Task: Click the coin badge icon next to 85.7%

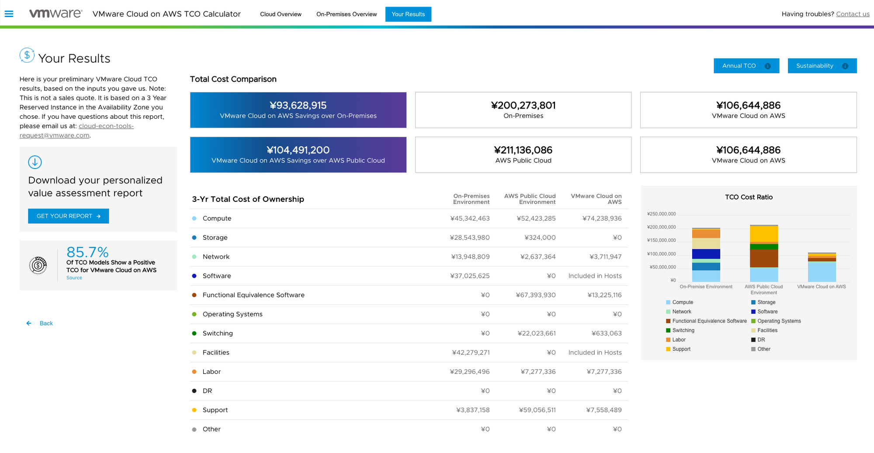Action: pos(38,264)
